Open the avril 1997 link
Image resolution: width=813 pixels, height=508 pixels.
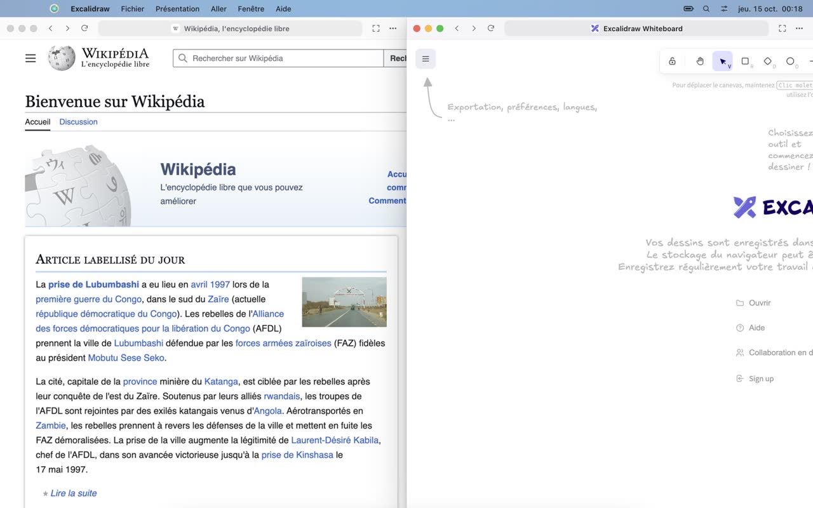click(x=210, y=284)
